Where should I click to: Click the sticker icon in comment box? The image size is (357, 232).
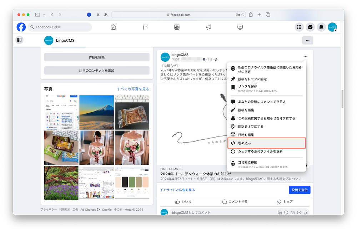coord(306,213)
